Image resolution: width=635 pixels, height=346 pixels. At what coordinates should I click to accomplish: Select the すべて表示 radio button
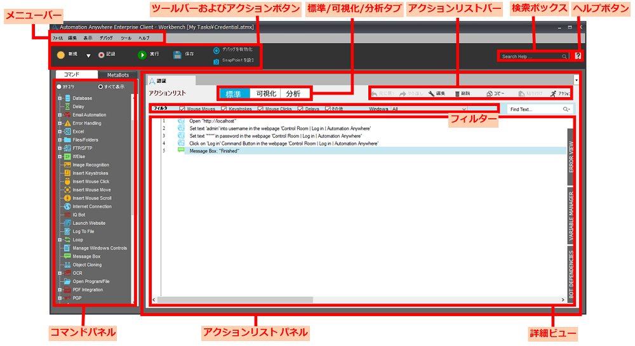tap(100, 86)
